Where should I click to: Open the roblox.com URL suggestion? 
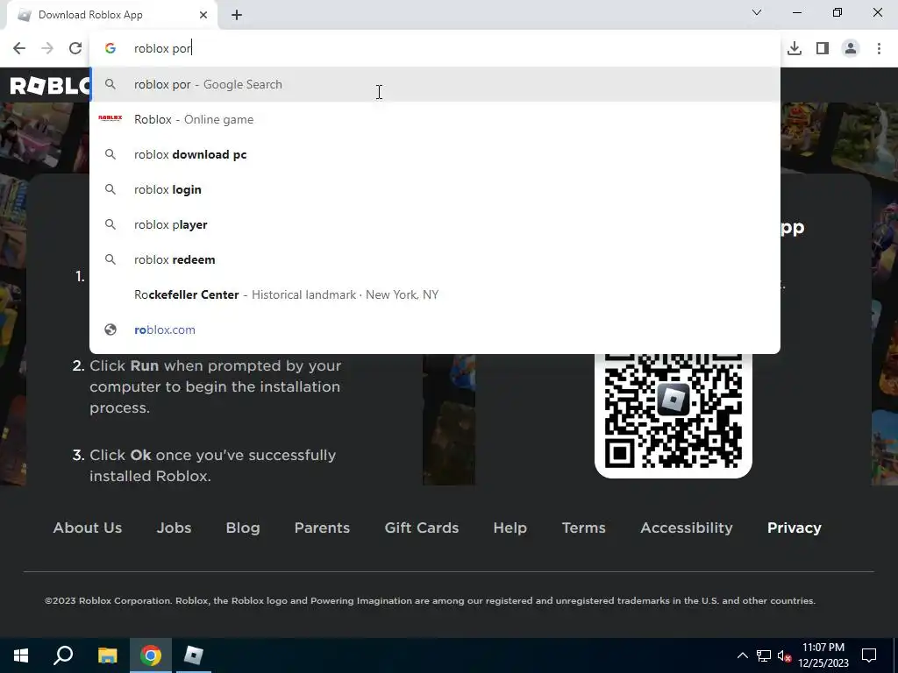click(x=435, y=329)
